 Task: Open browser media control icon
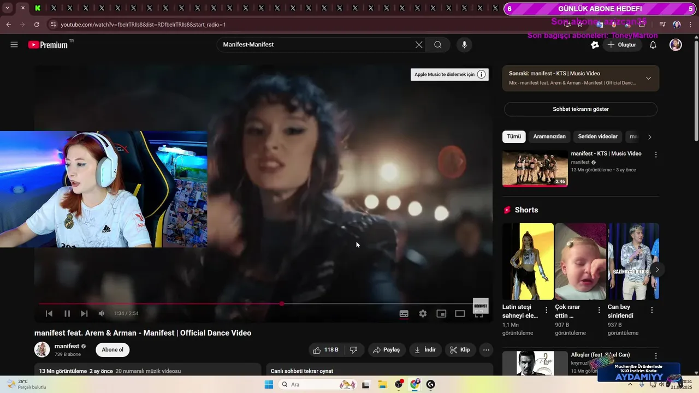(662, 25)
